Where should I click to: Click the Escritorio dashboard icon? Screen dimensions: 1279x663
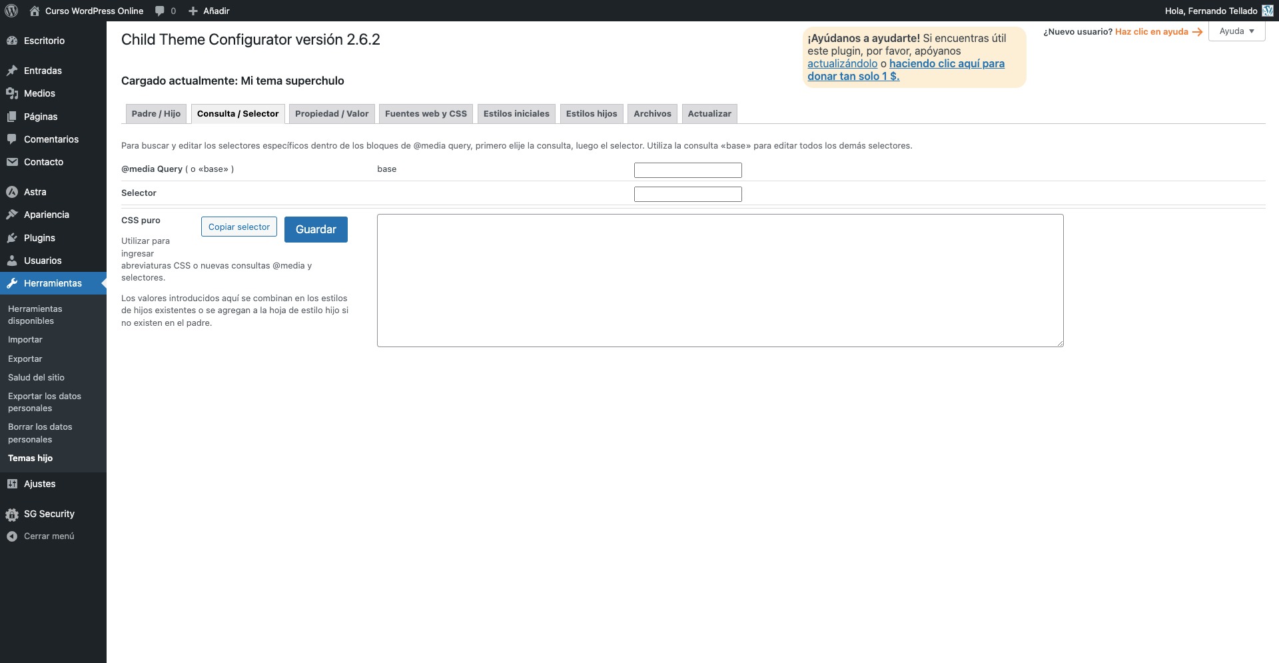click(x=12, y=41)
